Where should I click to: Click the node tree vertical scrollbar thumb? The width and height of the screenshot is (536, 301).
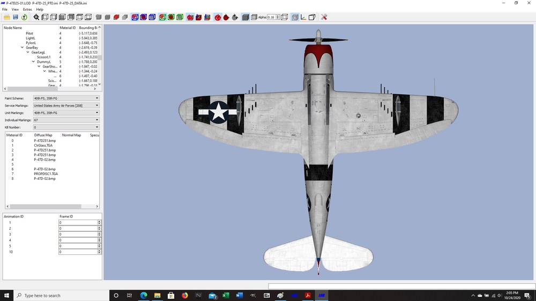(100, 58)
